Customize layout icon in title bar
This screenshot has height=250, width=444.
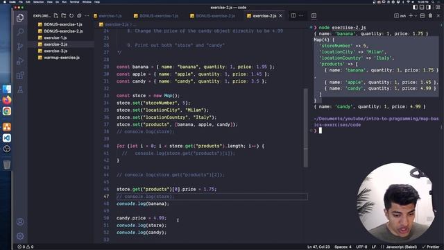pyautogui.click(x=438, y=7)
